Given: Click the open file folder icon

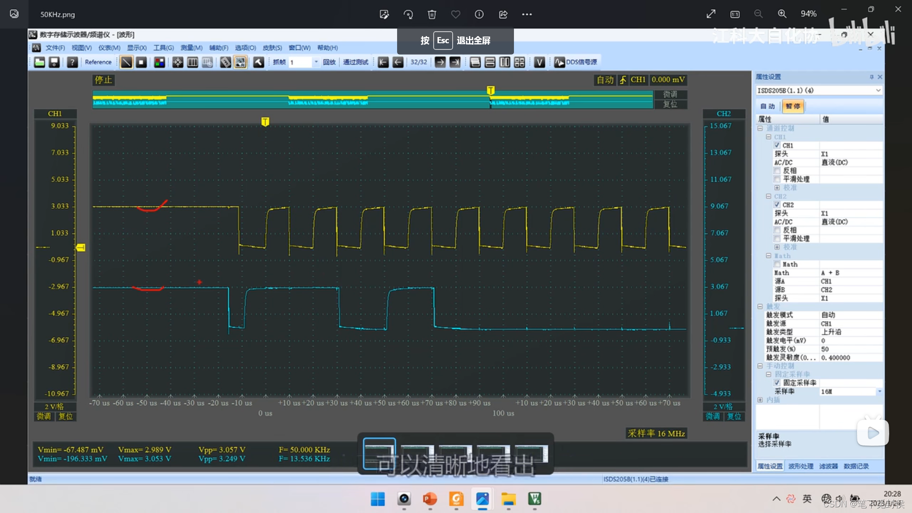Looking at the screenshot, I should pos(39,62).
